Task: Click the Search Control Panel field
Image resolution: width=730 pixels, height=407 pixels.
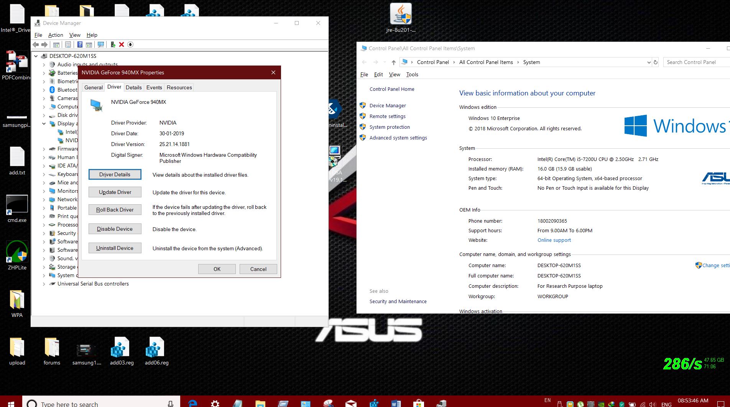Action: (696, 62)
